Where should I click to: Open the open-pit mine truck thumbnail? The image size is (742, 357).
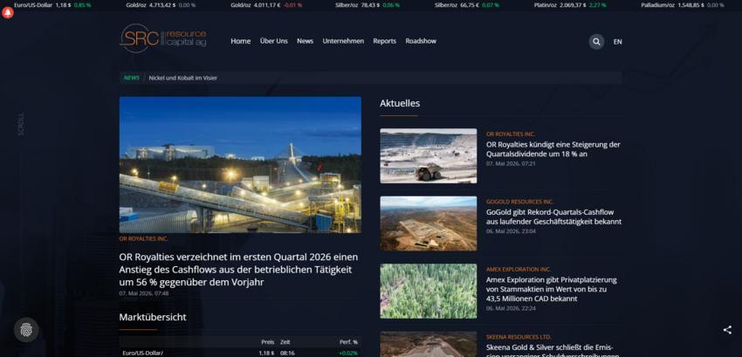[429, 155]
